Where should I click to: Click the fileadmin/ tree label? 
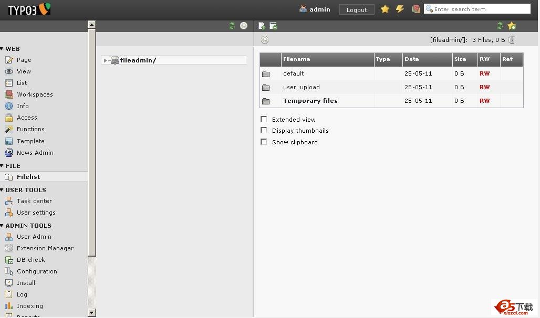pos(138,60)
